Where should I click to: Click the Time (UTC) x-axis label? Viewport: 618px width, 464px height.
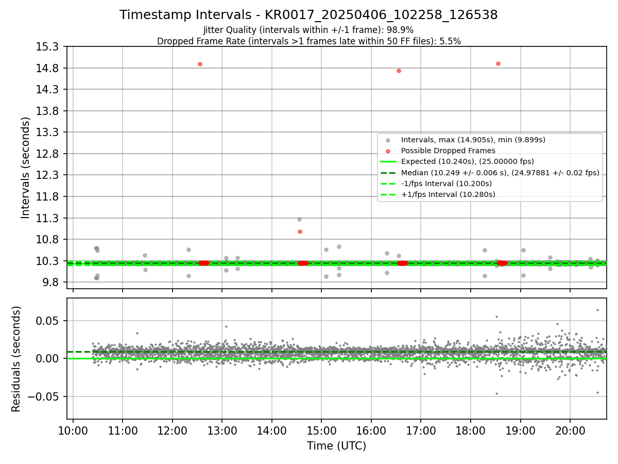[336, 446]
